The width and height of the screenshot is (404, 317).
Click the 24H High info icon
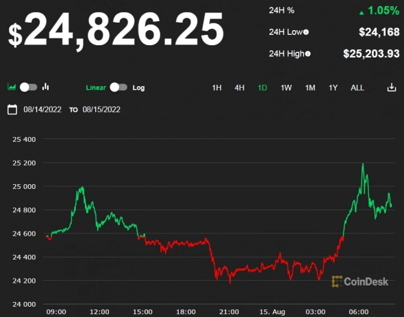307,54
